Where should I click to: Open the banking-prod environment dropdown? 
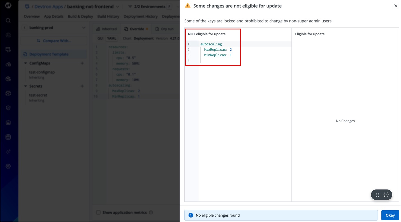click(84, 28)
